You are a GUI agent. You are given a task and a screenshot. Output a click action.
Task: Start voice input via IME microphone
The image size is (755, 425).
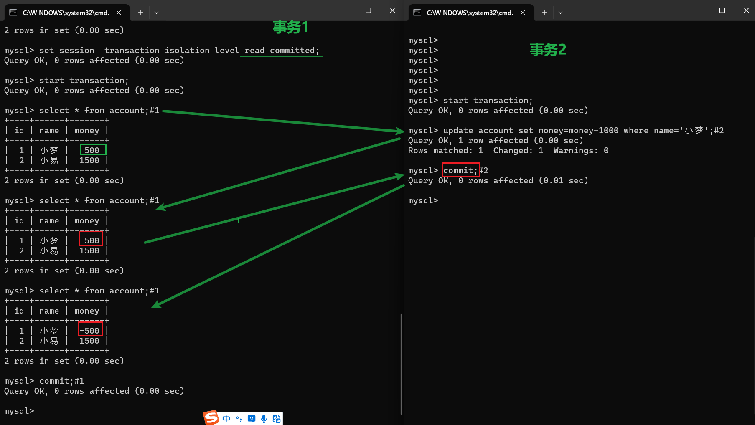[264, 419]
